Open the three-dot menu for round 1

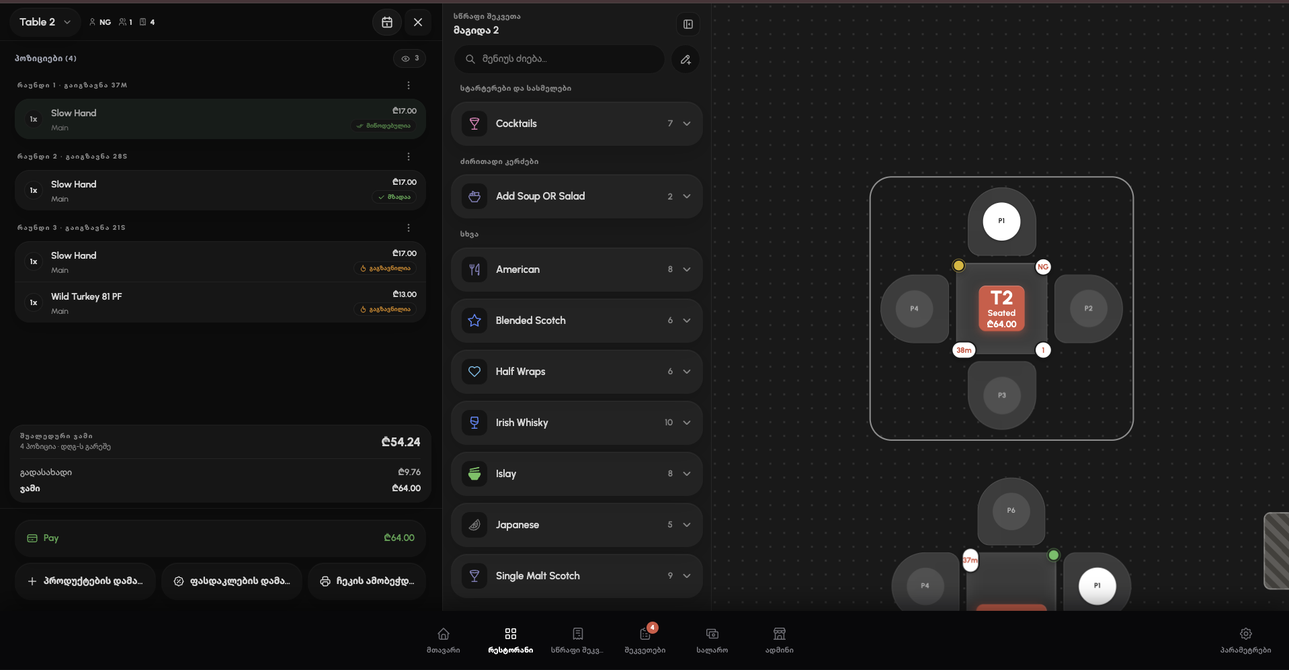(x=408, y=85)
